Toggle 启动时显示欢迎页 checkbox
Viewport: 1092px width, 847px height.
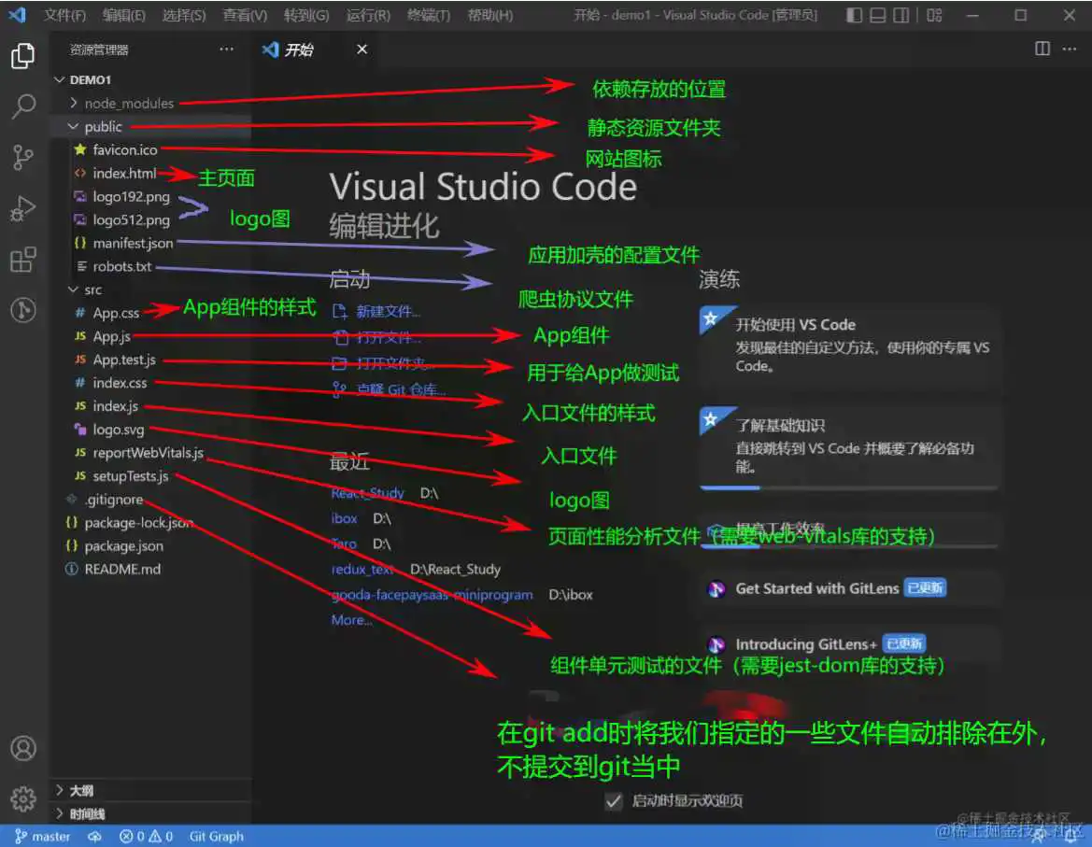pos(613,801)
